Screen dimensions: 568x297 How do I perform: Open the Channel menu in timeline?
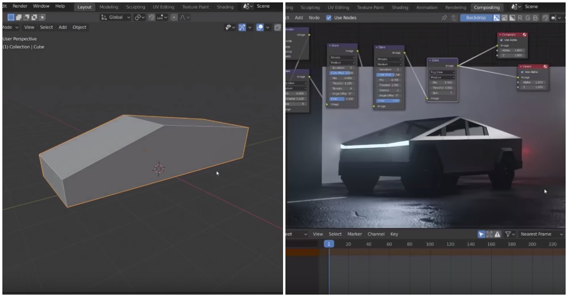point(376,234)
